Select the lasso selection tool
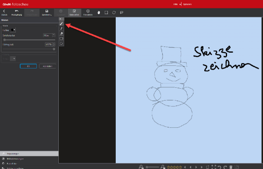Screen dimensions: 263x169 coord(121,13)
